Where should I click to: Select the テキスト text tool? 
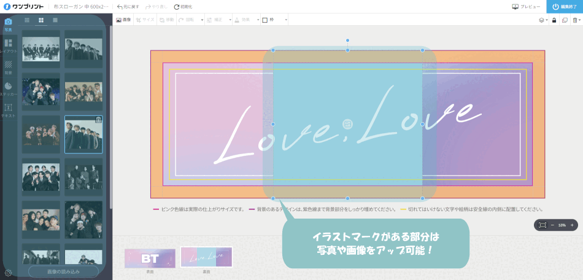coord(8,110)
